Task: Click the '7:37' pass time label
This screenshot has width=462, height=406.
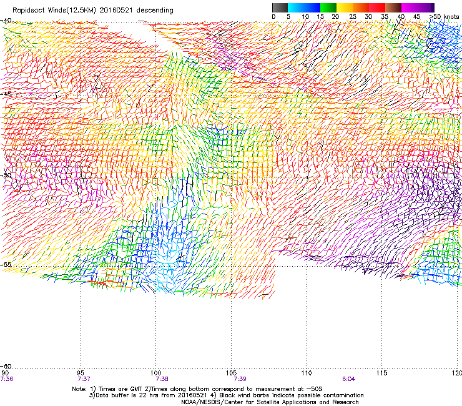Action: [84, 379]
